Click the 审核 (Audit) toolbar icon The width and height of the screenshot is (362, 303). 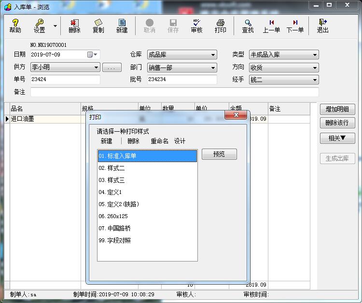point(196,26)
